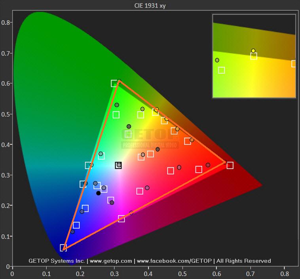Select the red primary target square at triangle right
Image resolution: width=300 pixels, height=279 pixels.
pyautogui.click(x=230, y=165)
